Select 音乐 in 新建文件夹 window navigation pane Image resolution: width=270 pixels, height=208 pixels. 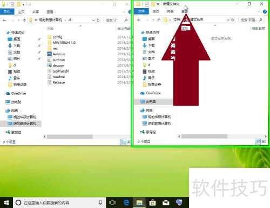(x=148, y=78)
